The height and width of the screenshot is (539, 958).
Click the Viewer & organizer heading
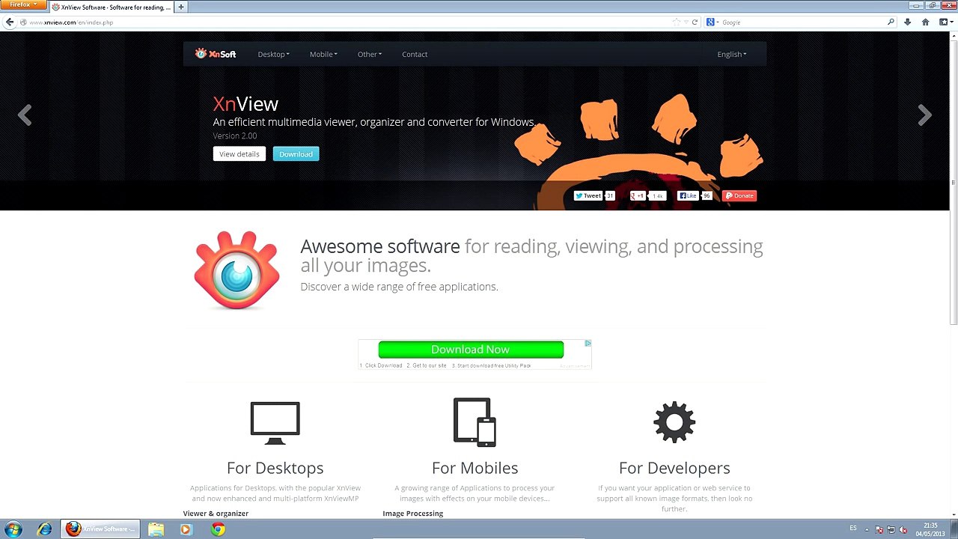(216, 514)
